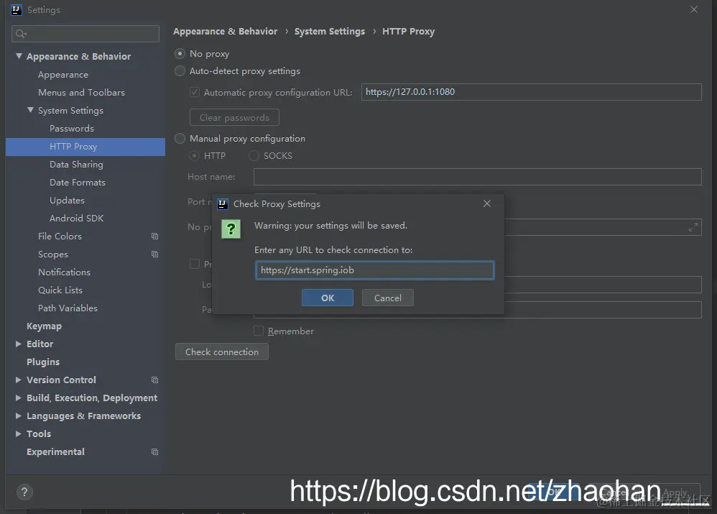Collapse the Appearance & Behavior section

point(19,56)
